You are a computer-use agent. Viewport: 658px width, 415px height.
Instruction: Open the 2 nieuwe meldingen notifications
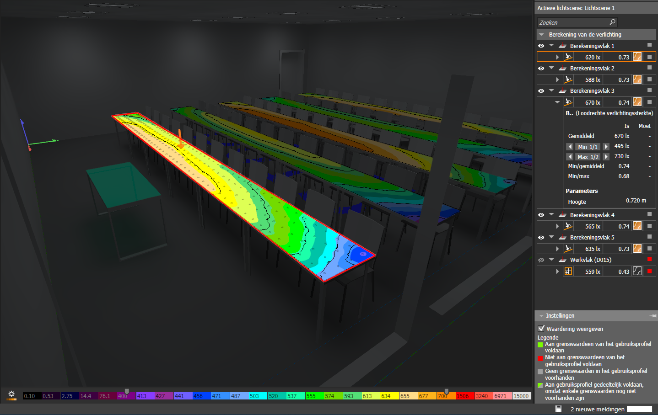point(597,409)
